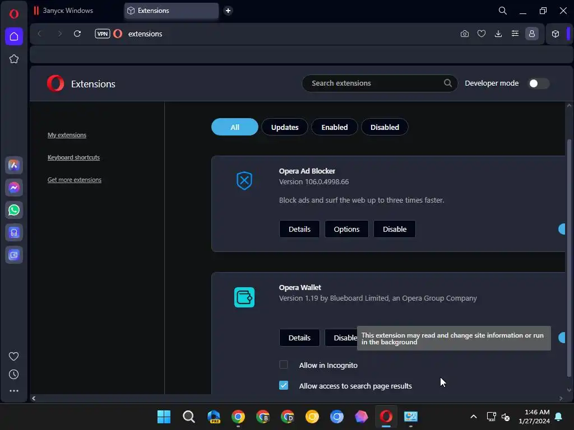The image size is (574, 430).
Task: Open Options for Opera Ad Blocker
Action: point(346,229)
